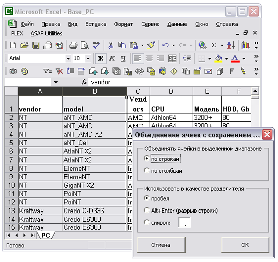Open Print Preview icon
278x262 pixels.
click(85, 45)
